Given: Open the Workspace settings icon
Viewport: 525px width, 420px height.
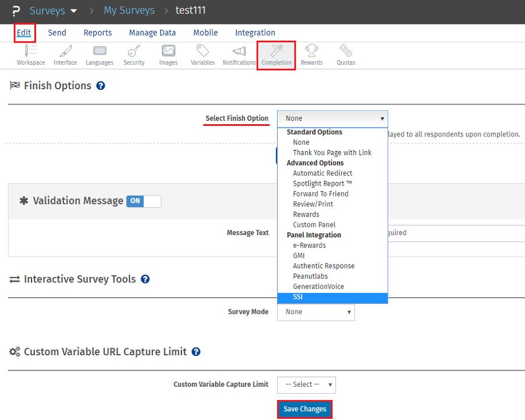Looking at the screenshot, I should pyautogui.click(x=30, y=55).
